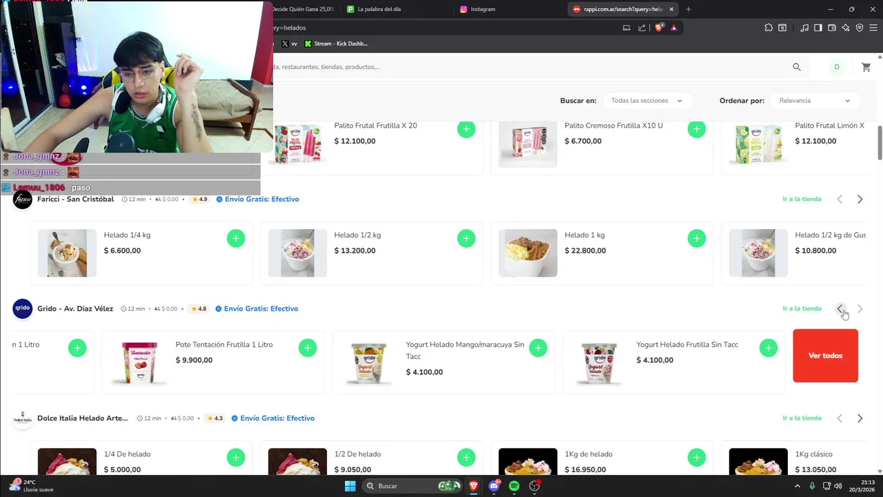Open Dolce Italia 'Ir a la tienda' link

(802, 418)
